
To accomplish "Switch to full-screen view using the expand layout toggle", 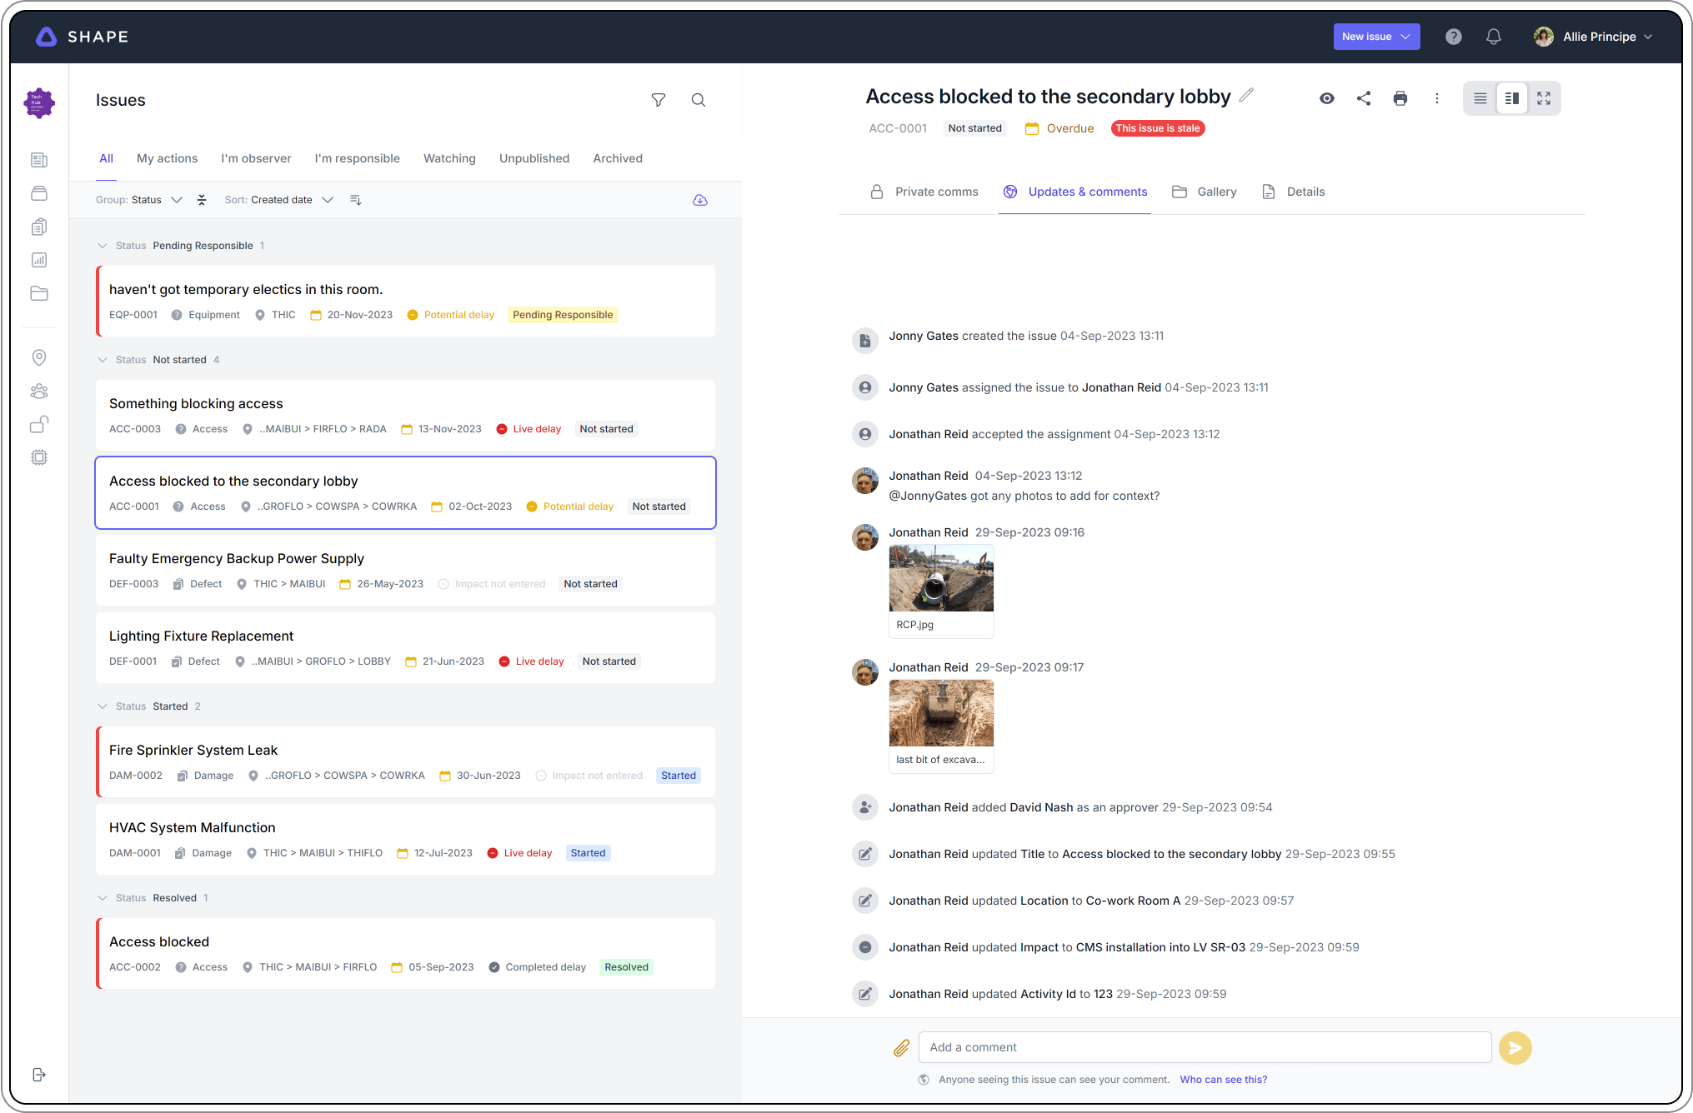I will 1544,98.
